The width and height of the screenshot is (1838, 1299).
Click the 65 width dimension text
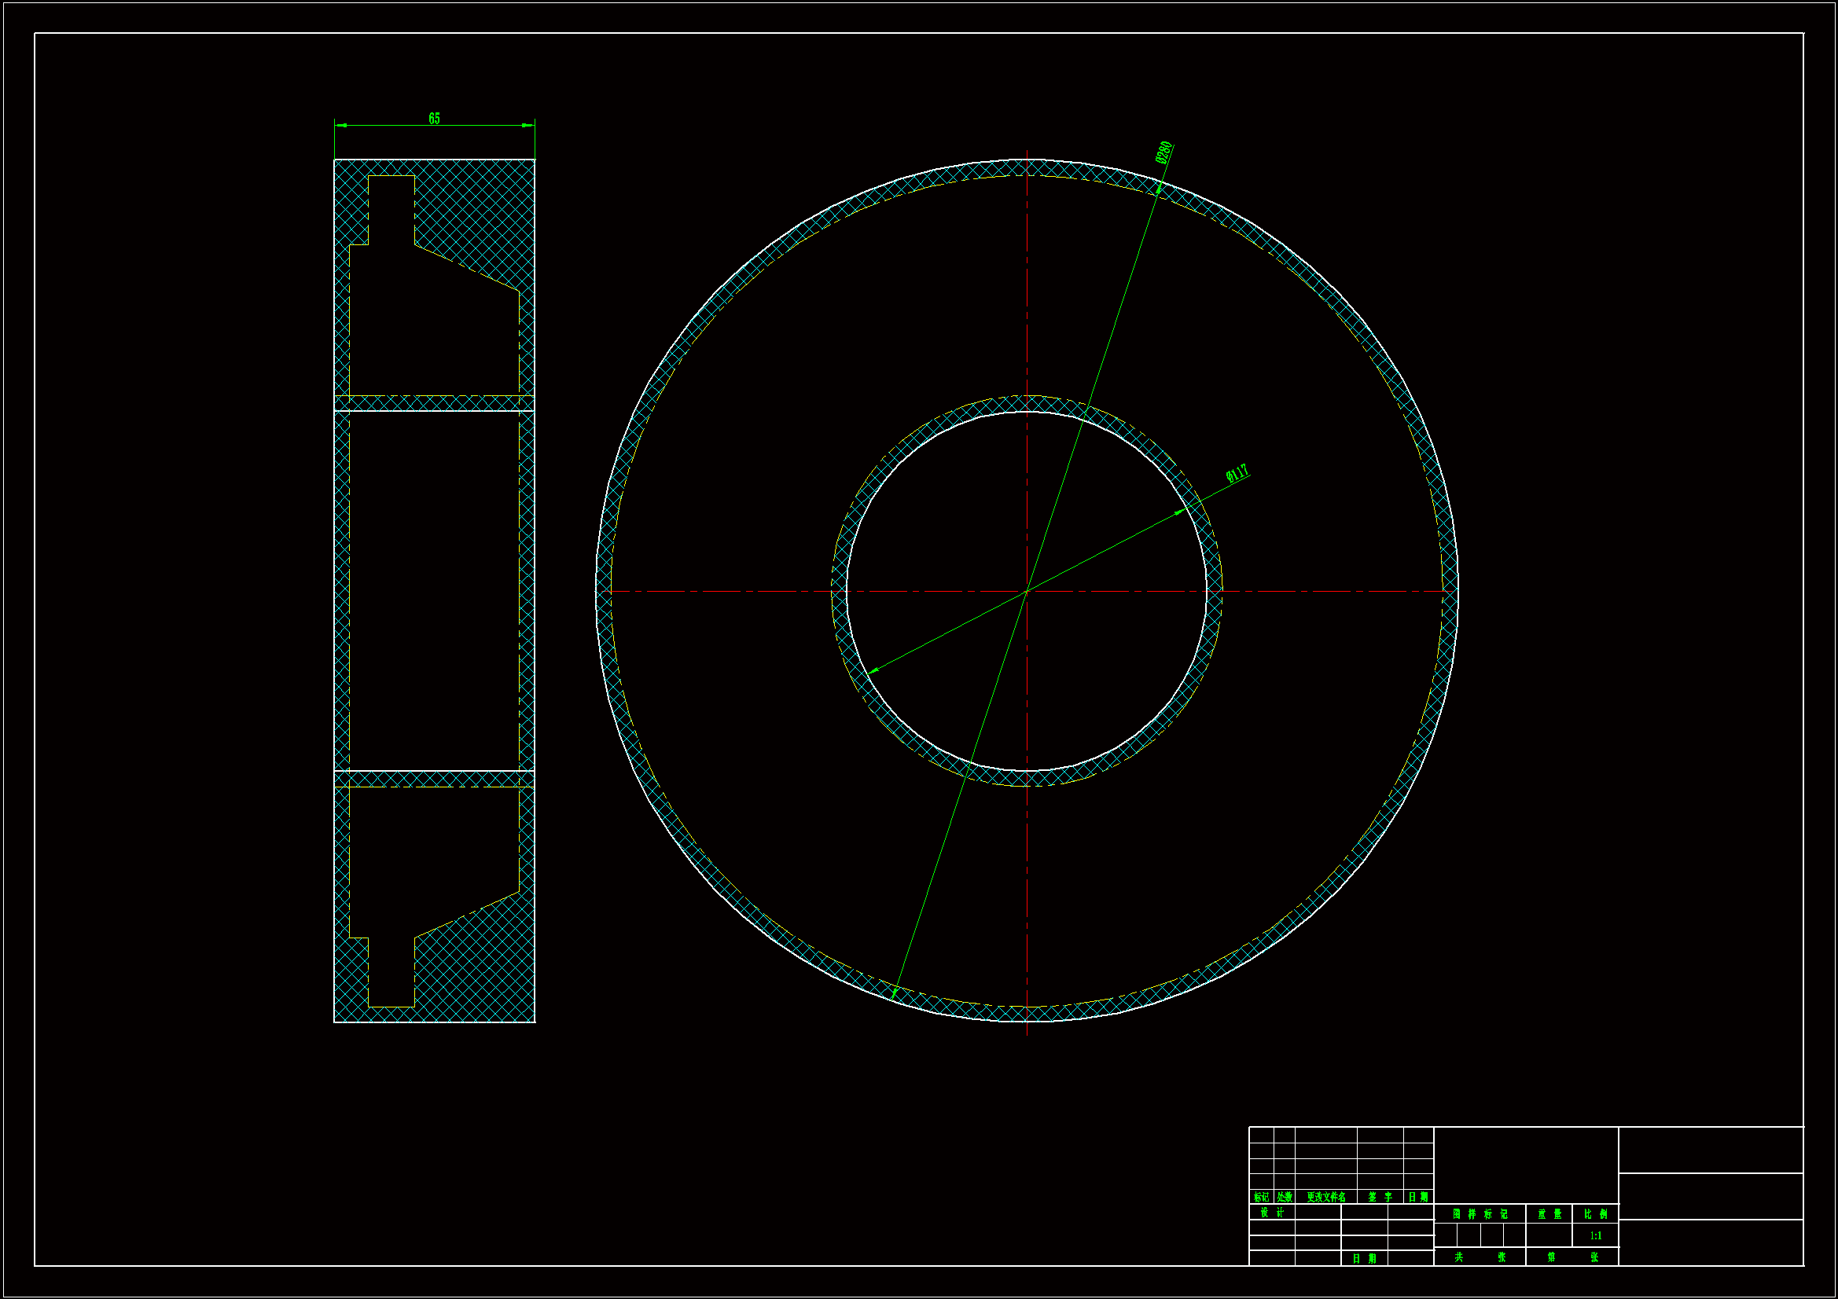click(434, 119)
